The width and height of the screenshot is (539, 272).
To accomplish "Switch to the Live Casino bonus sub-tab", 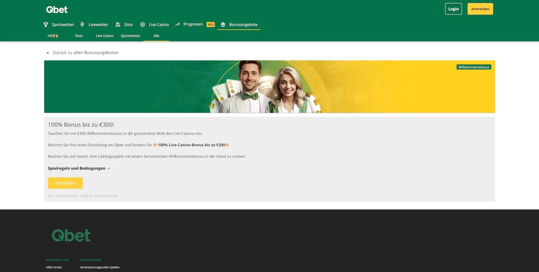I will tap(105, 36).
